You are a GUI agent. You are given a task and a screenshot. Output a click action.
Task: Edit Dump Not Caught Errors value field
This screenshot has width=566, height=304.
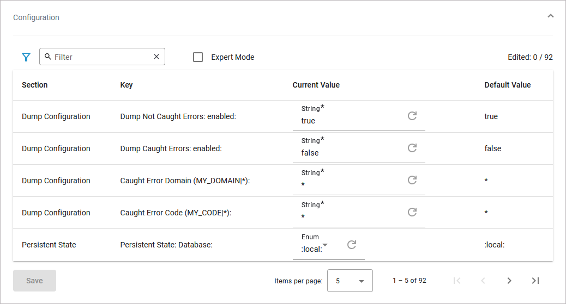[349, 121]
